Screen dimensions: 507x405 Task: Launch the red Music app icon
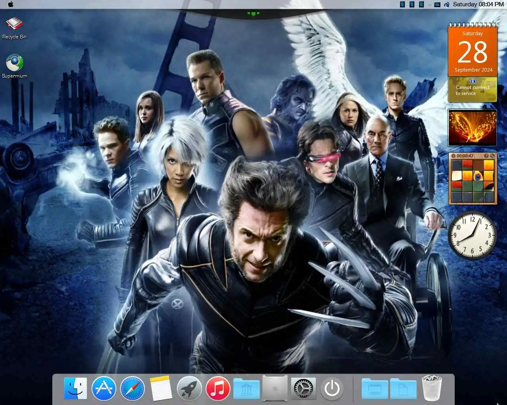point(218,388)
